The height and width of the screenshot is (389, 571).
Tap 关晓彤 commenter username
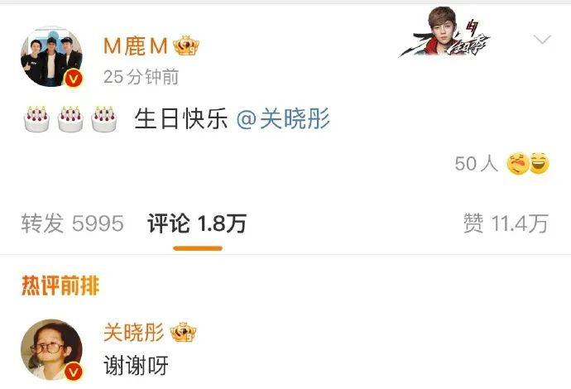point(133,332)
